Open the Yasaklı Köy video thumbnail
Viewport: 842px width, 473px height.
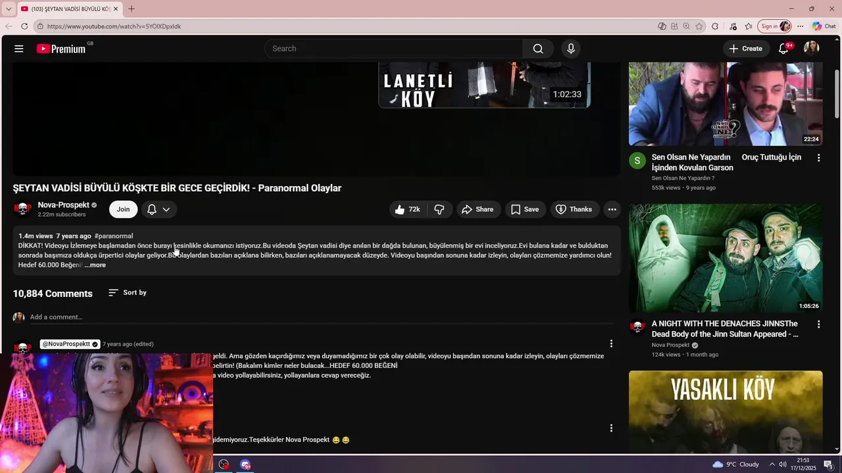726,412
